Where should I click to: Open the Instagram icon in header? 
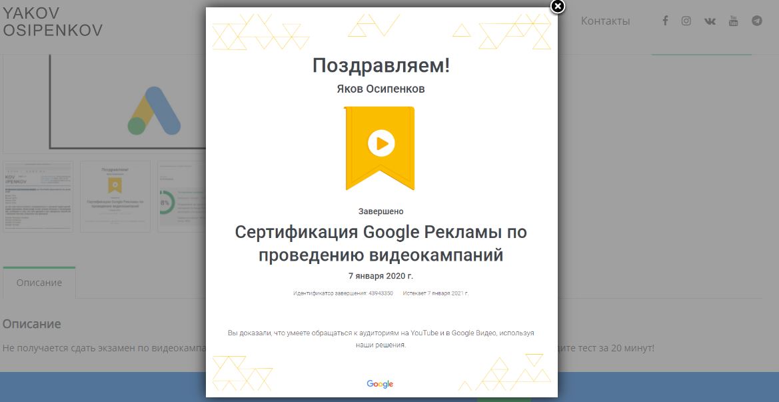[x=686, y=21]
